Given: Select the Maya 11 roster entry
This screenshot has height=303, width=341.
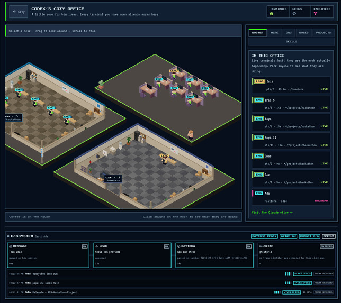Looking at the screenshot, I should (x=291, y=141).
